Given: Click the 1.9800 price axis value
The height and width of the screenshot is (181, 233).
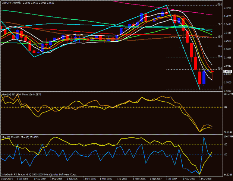Looking at the screenshot, I should 228,82.
